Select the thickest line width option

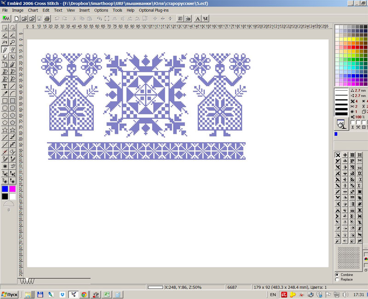pyautogui.click(x=341, y=114)
